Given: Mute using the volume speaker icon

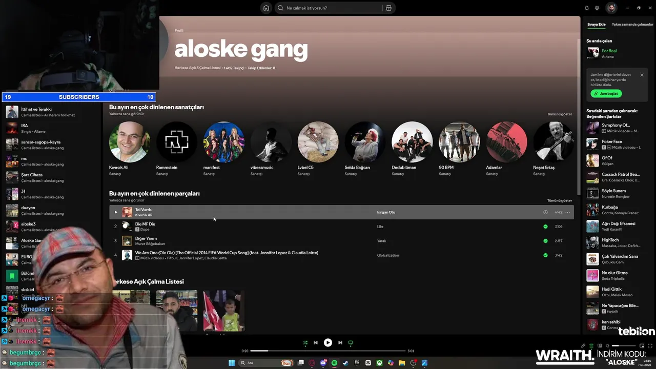Looking at the screenshot, I should pos(607,346).
